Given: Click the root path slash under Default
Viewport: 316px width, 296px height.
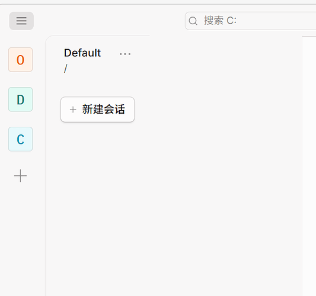Looking at the screenshot, I should 65,69.
